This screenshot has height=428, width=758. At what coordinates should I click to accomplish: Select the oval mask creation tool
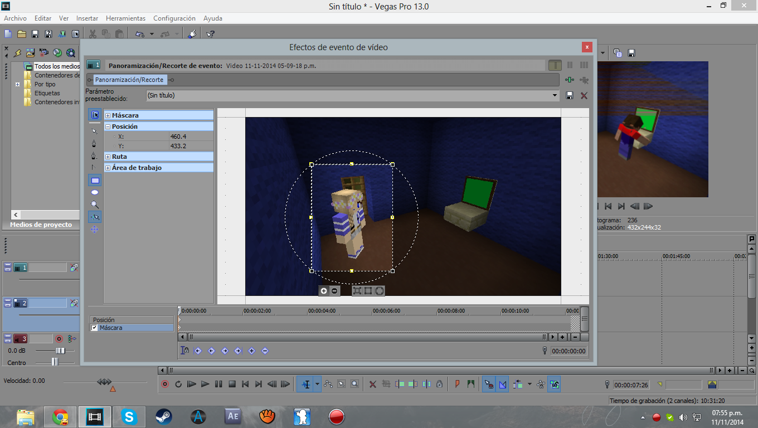95,192
